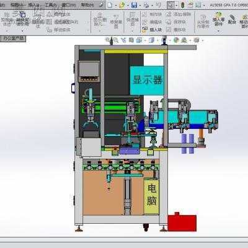Click the Print icon

click(x=146, y=5)
